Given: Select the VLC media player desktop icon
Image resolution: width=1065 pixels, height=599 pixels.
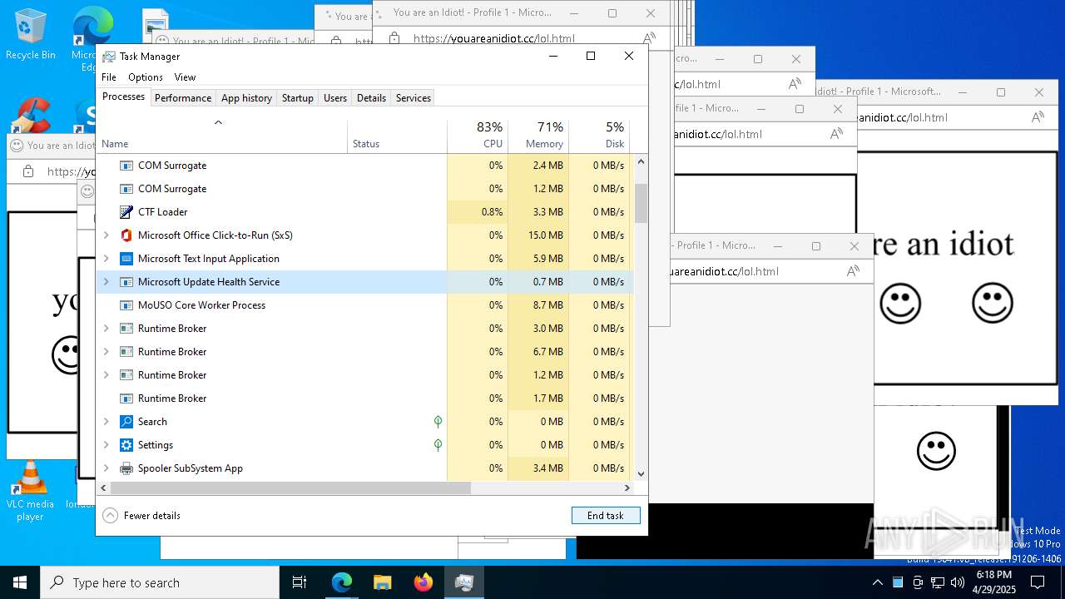Looking at the screenshot, I should tap(30, 491).
